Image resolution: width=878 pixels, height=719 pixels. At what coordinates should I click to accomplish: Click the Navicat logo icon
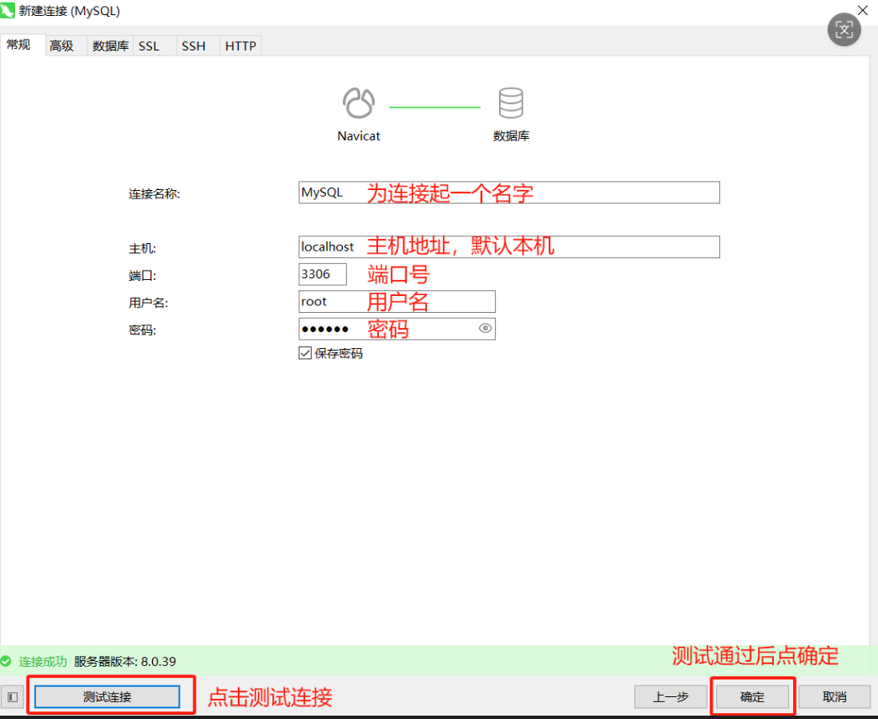tap(359, 103)
